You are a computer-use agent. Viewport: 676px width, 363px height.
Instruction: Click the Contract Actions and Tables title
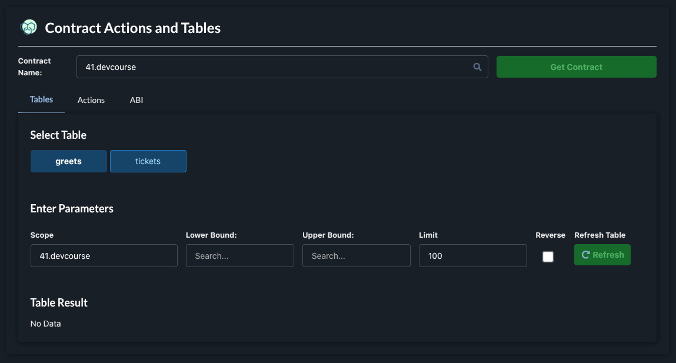click(133, 28)
